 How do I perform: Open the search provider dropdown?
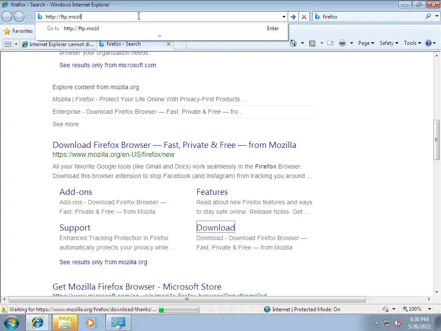point(437,16)
